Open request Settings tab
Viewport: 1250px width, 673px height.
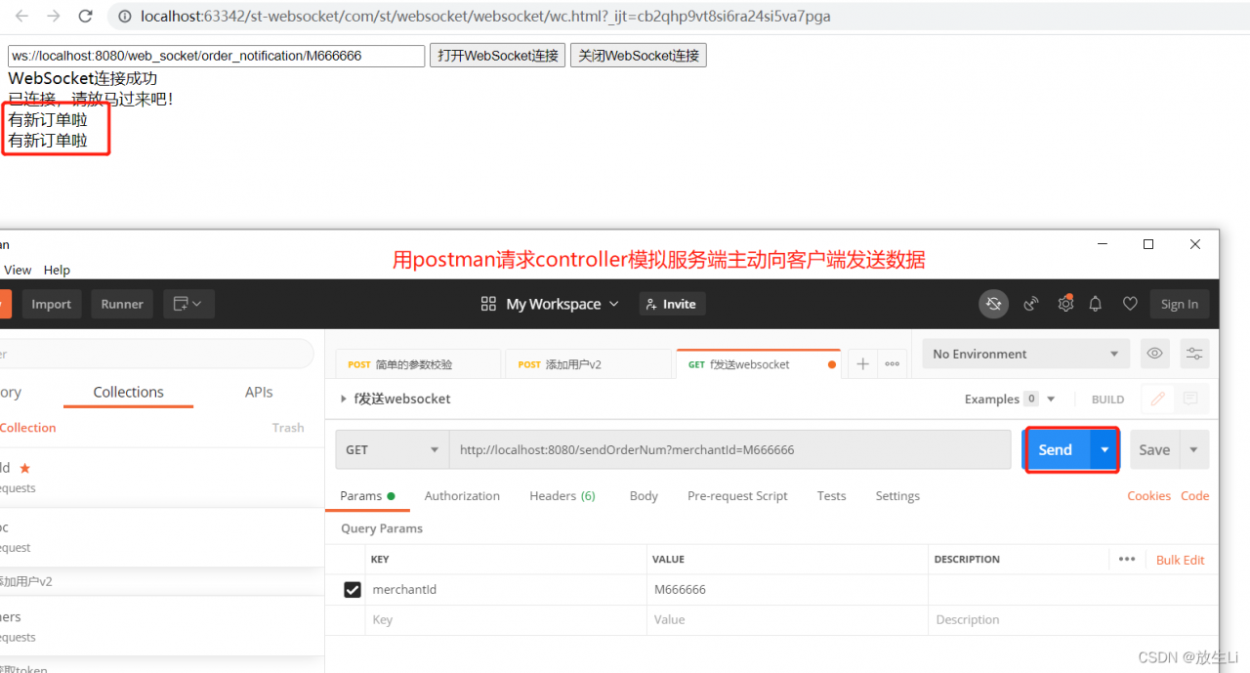pos(897,495)
